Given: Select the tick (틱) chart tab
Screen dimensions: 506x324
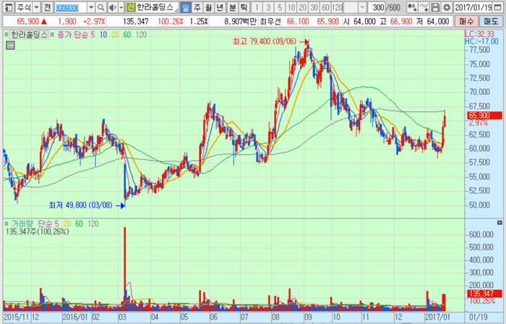Looking at the screenshot, I should pyautogui.click(x=244, y=7).
